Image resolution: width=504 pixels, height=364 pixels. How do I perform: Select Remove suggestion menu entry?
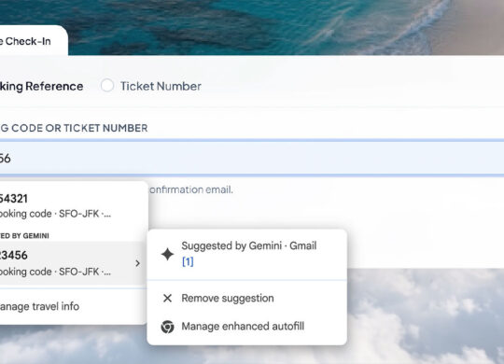(x=246, y=298)
